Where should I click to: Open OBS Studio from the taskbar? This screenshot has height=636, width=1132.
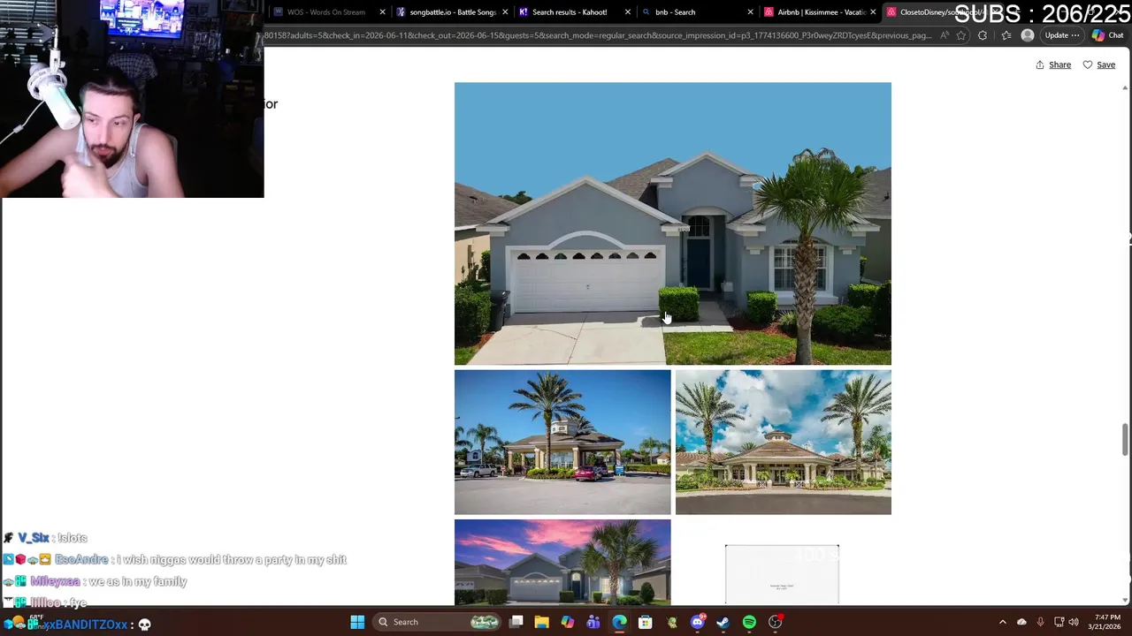click(776, 622)
